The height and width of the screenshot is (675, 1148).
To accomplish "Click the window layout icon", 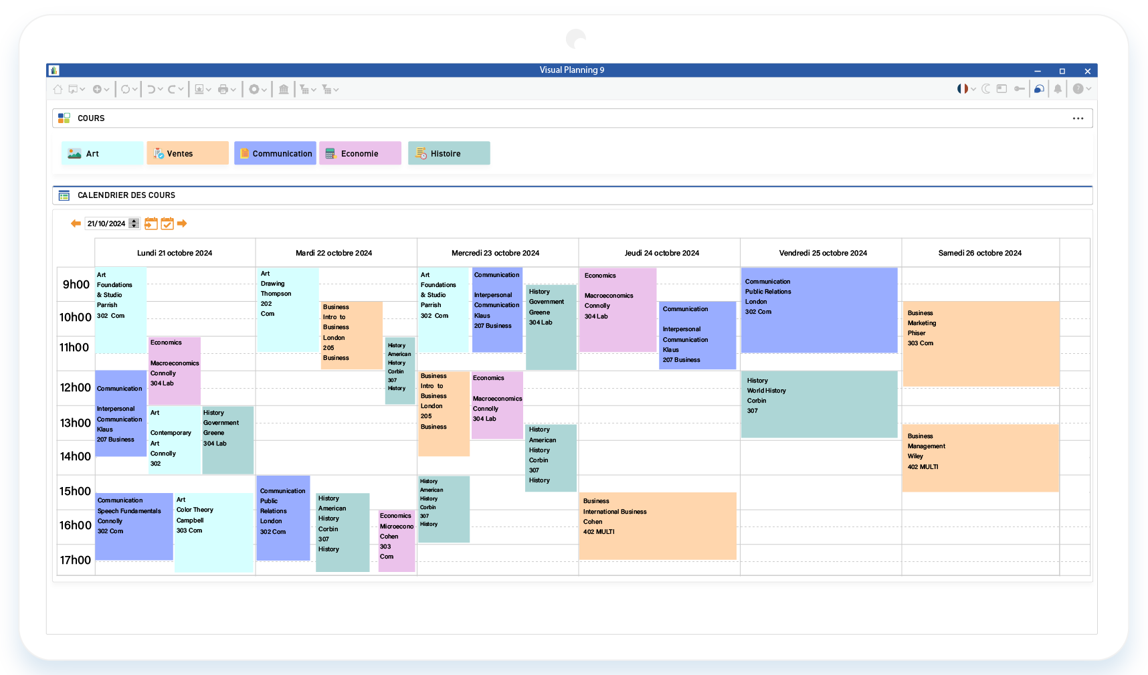I will (1001, 88).
